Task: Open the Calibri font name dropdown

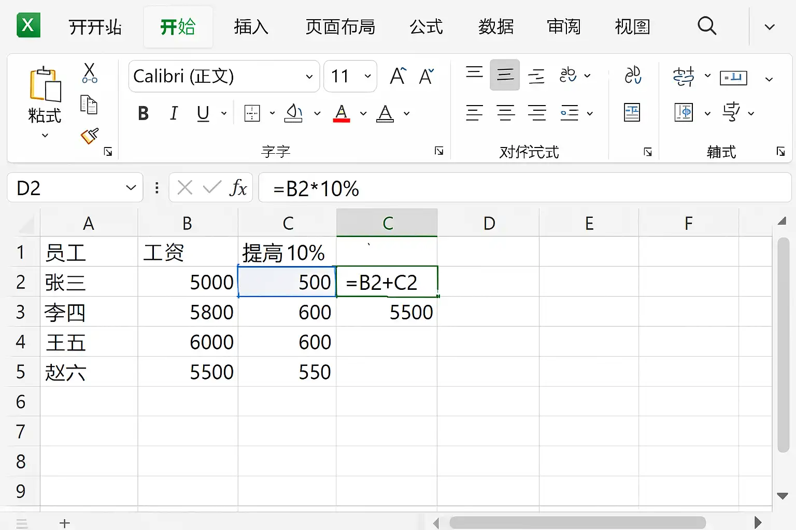Action: point(309,77)
